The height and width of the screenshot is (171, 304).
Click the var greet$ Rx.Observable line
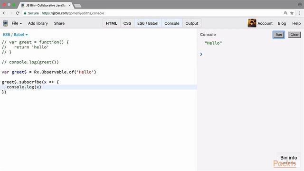49,72
